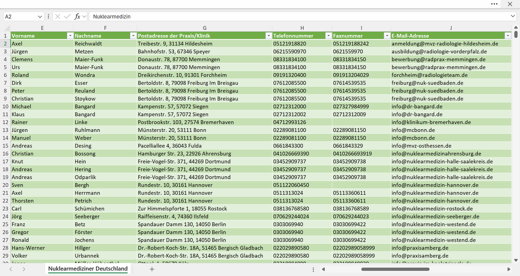
Task: Open Vorname column filter dropdown
Action: tap(70, 36)
